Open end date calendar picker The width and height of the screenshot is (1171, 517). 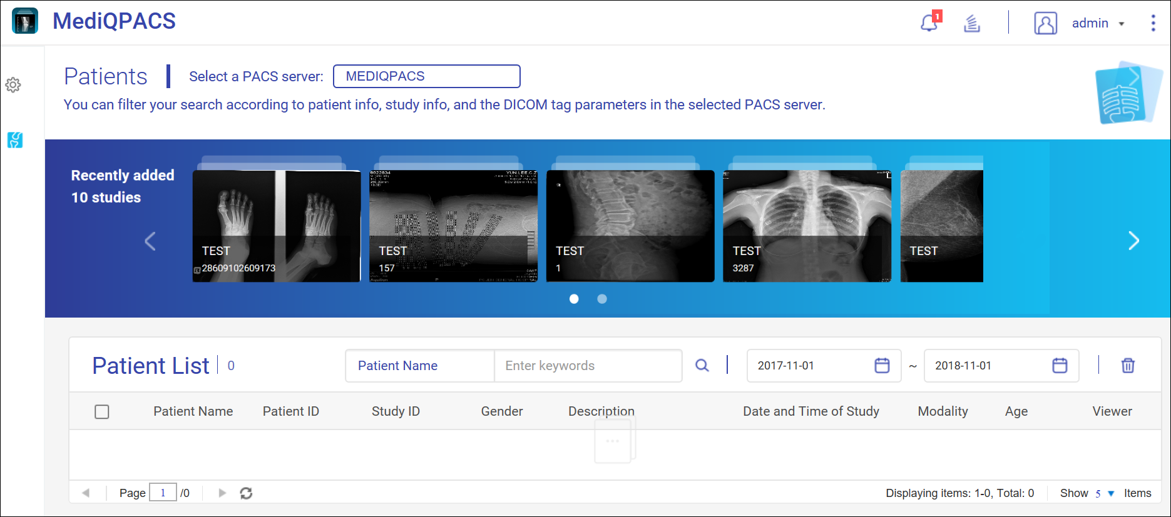click(x=1060, y=366)
